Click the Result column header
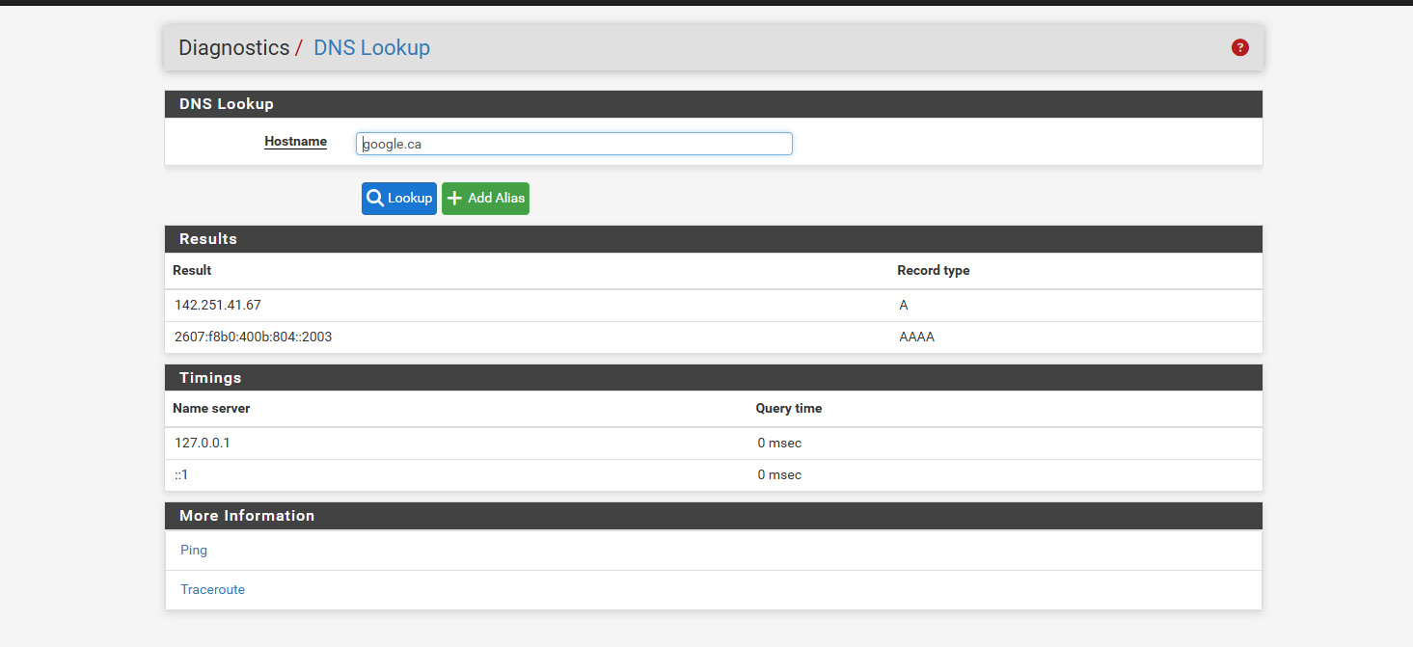 tap(192, 271)
